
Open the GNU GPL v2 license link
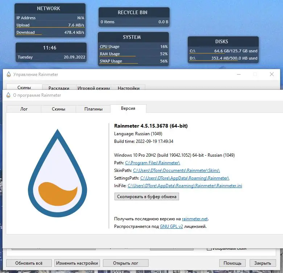(171, 226)
